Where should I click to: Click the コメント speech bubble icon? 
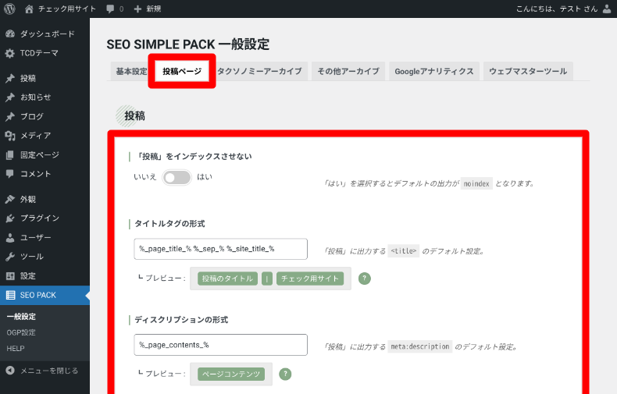(x=10, y=174)
